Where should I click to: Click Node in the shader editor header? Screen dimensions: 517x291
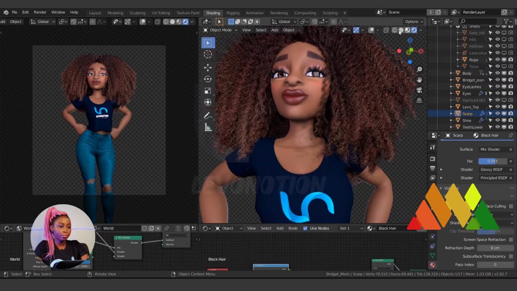[x=293, y=228]
